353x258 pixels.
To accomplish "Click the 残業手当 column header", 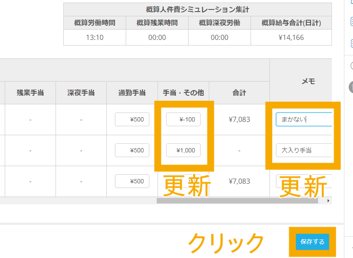I will [30, 93].
